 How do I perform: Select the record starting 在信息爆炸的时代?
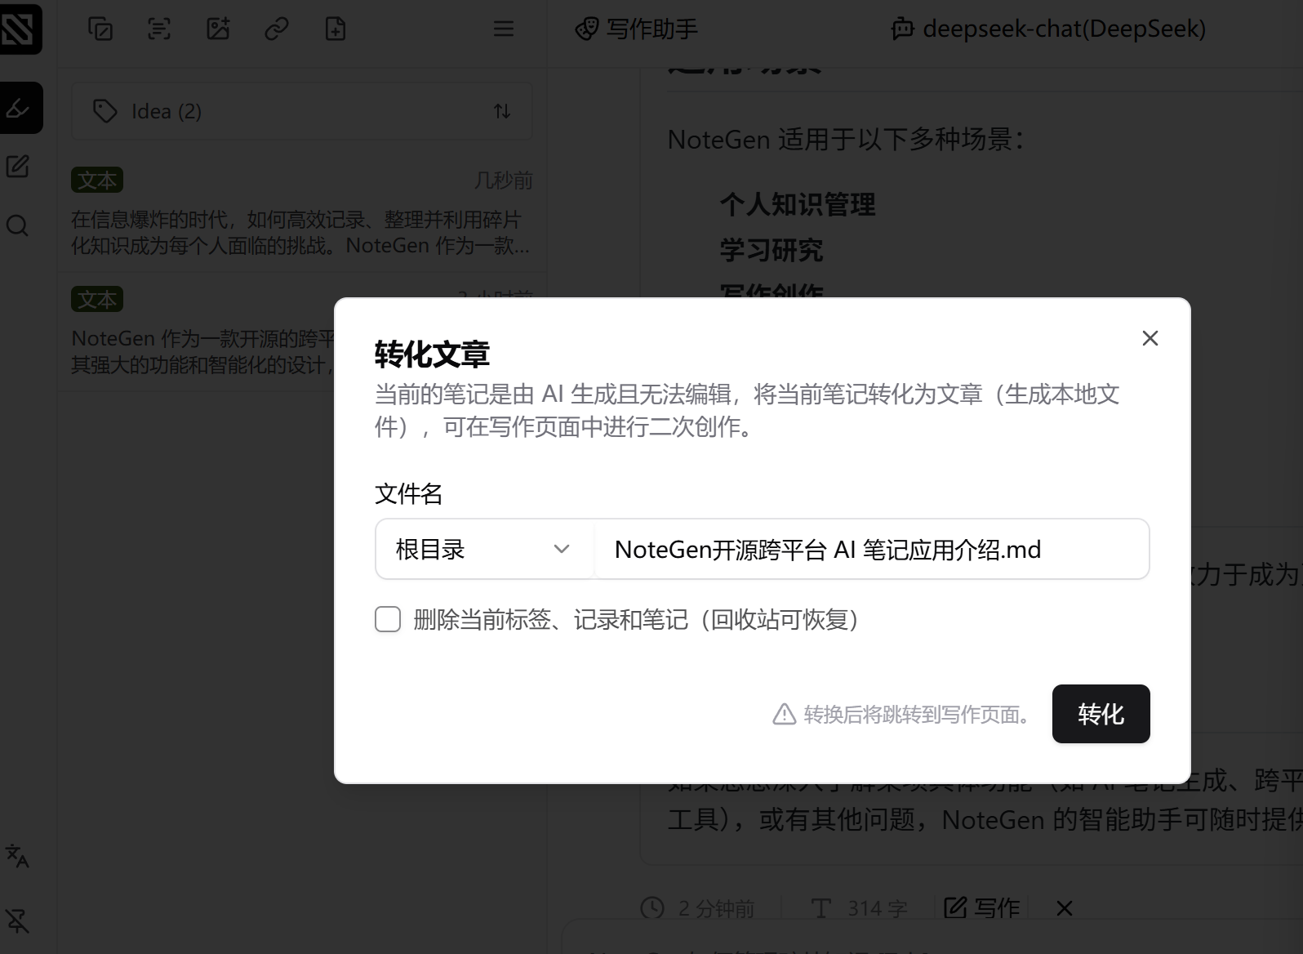302,212
